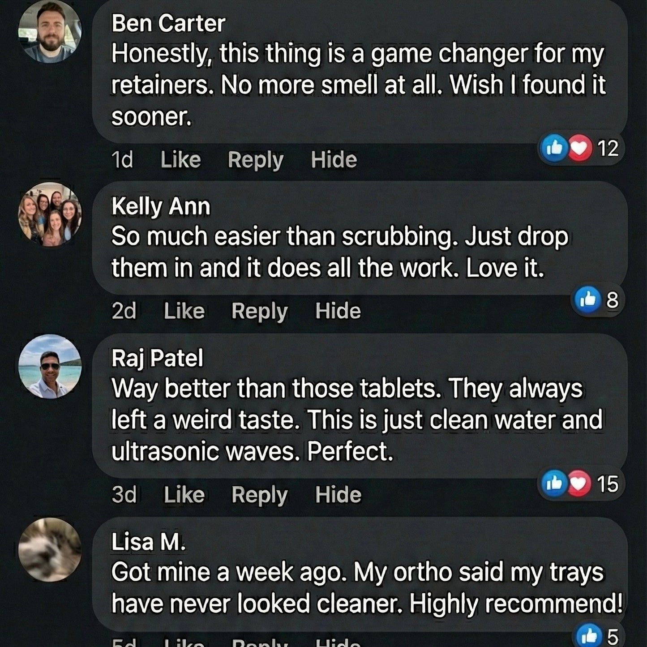This screenshot has width=647, height=647.
Task: Click the like icon beside the count 15
Action: [x=555, y=483]
